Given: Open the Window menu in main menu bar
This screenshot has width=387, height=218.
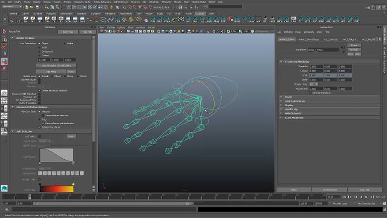Looking at the screenshot, I should coord(47,2).
